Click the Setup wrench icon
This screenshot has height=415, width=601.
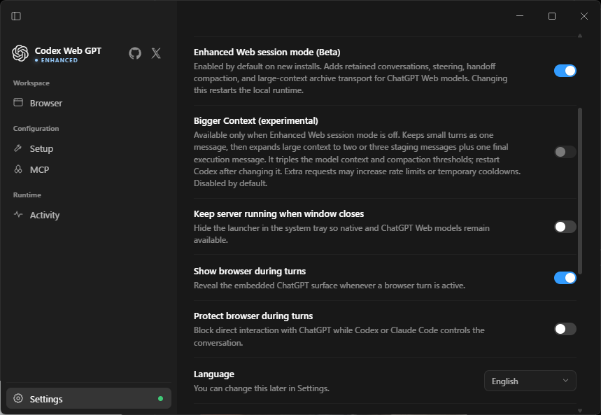(x=18, y=148)
